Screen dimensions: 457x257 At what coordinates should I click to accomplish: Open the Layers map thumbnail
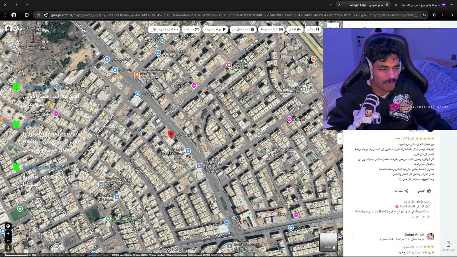pos(328,242)
